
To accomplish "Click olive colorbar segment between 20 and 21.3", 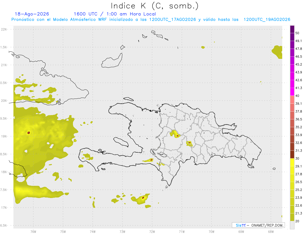I will (x=292, y=217).
